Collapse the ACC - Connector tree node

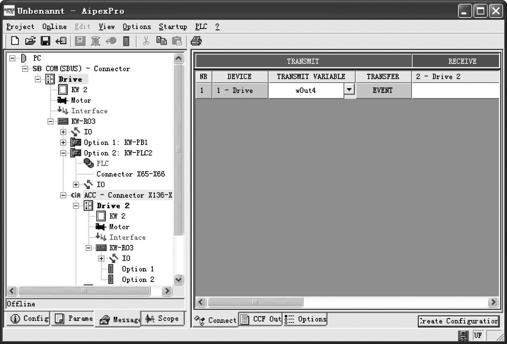63,195
